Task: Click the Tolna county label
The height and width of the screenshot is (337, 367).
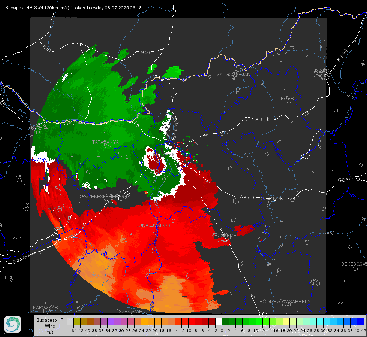Action: click(152, 307)
